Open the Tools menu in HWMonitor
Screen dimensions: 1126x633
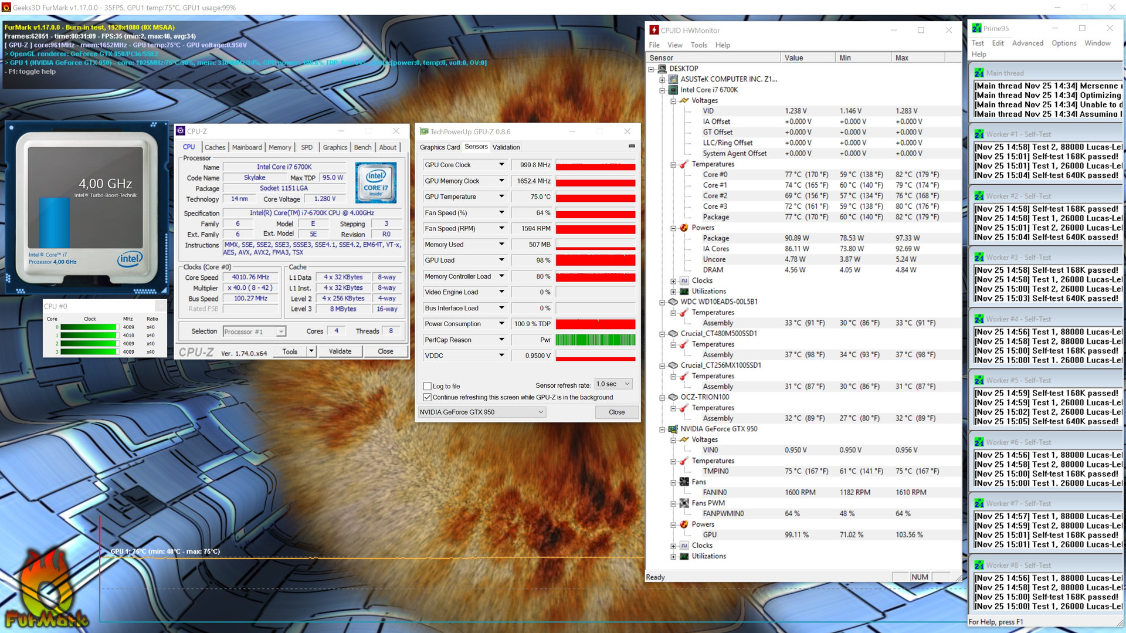[x=698, y=45]
